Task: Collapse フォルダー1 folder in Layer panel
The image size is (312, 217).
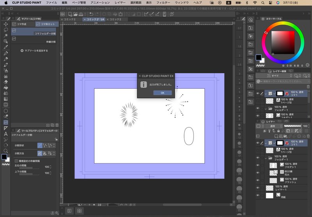Action: pyautogui.click(x=266, y=158)
